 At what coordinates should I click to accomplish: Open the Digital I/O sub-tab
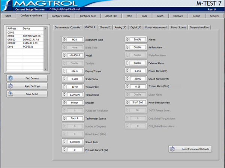pyautogui.click(x=136, y=27)
